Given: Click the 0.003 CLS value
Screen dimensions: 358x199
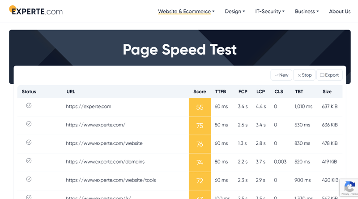Looking at the screenshot, I should pos(280,162).
